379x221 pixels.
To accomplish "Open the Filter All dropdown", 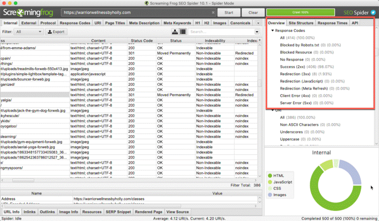I will click(x=29, y=32).
